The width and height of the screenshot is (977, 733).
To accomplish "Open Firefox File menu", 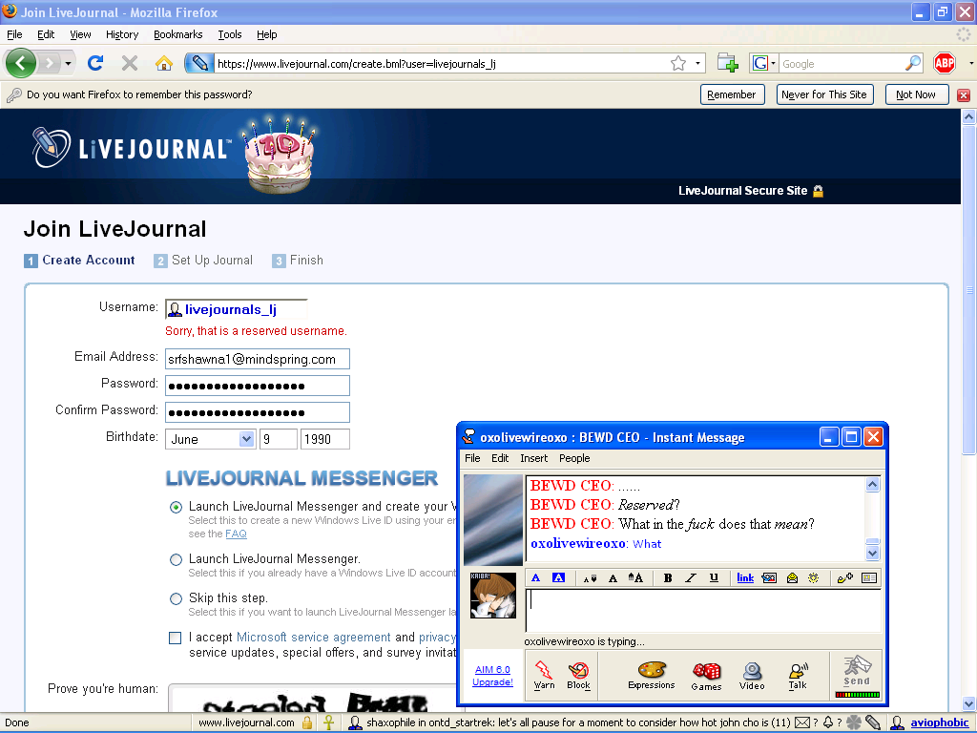I will tap(14, 34).
